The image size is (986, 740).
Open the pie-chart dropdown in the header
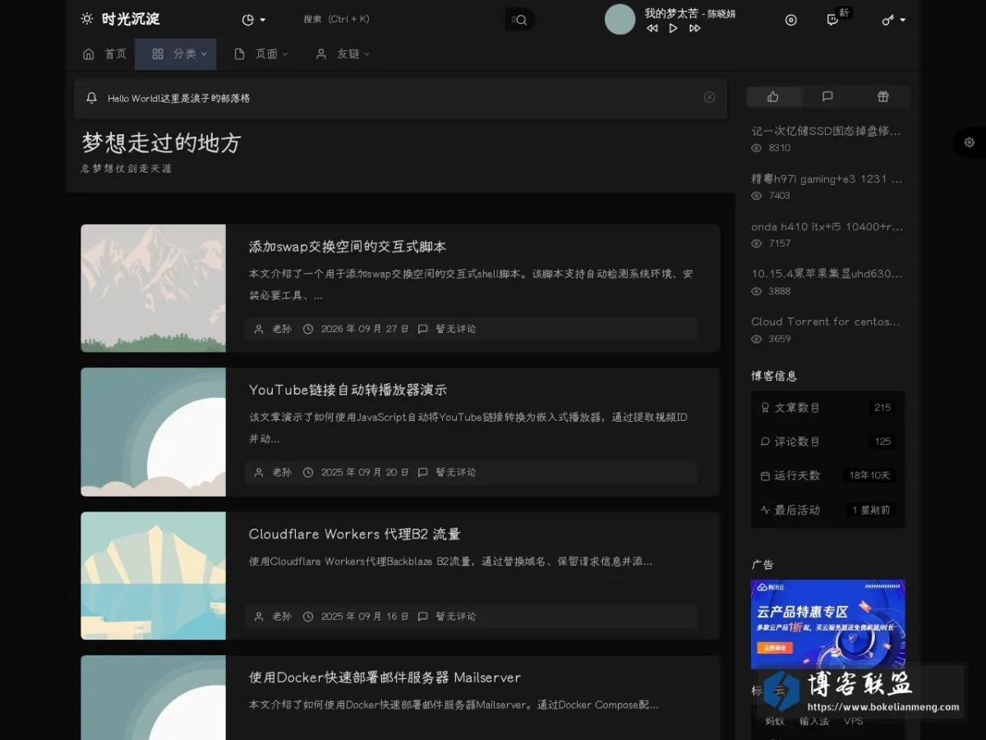pos(254,20)
